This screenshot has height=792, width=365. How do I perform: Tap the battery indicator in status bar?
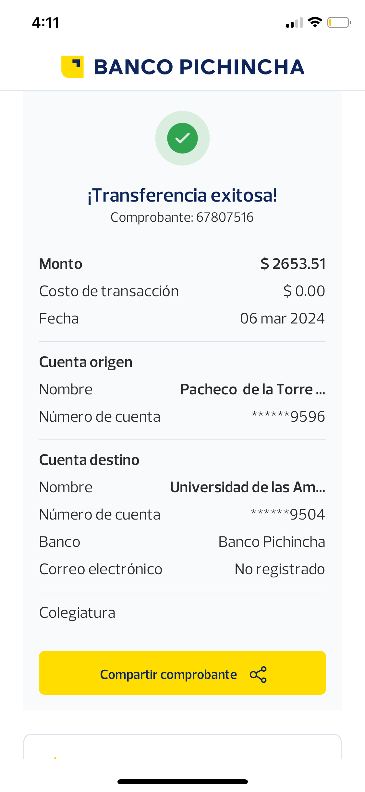pos(339,22)
